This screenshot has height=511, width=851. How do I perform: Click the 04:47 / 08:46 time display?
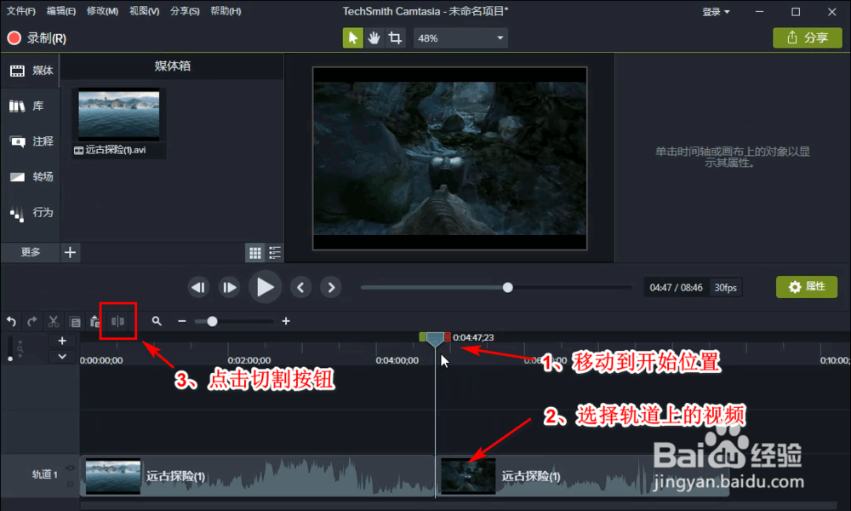click(x=676, y=287)
